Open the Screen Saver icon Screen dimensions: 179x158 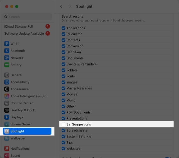click(7, 124)
